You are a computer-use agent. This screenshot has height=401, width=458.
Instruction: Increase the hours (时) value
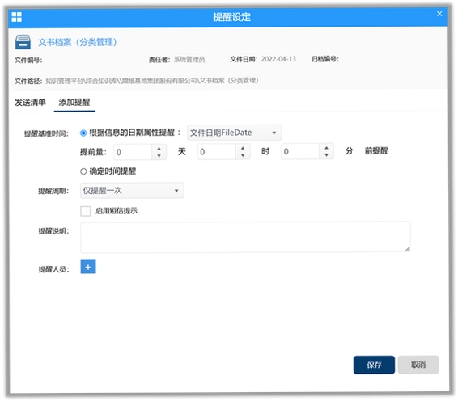[x=243, y=148]
